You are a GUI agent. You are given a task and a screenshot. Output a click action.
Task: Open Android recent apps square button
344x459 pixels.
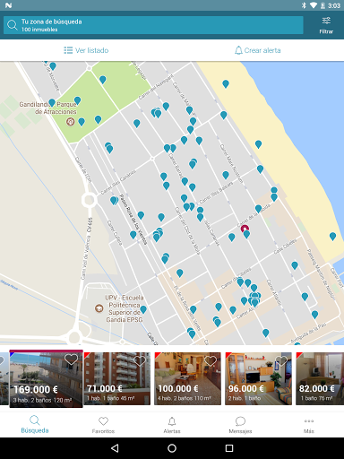click(229, 448)
